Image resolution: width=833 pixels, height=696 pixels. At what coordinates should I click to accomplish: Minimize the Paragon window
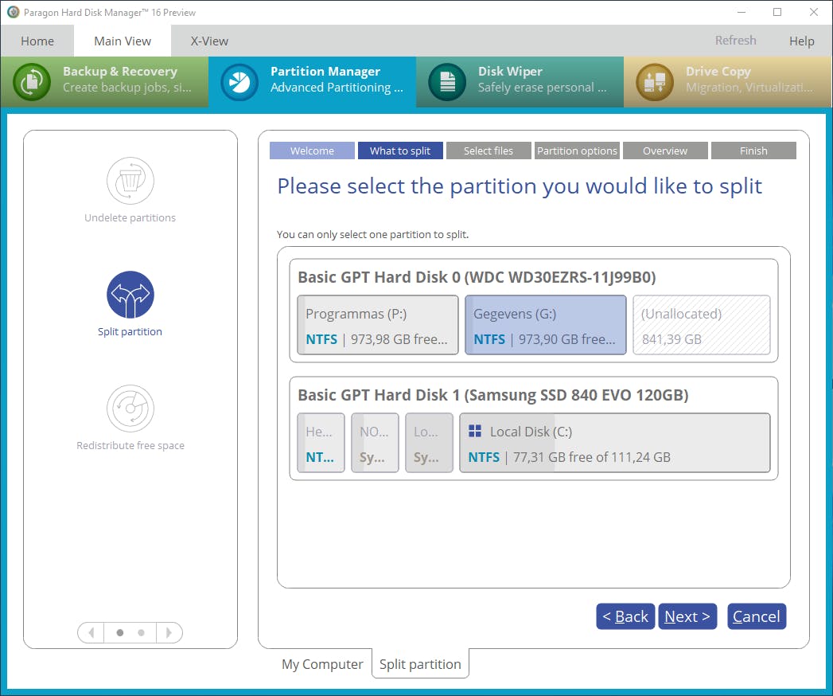[x=742, y=12]
